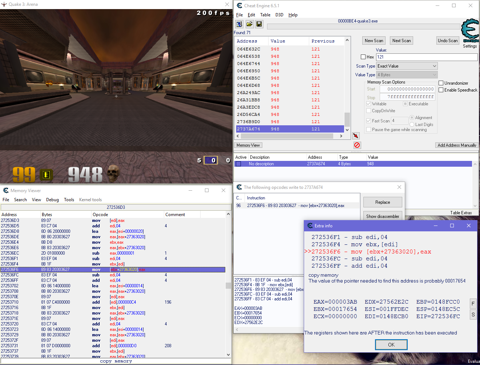
Task: Open the D3D menu
Action: click(279, 15)
